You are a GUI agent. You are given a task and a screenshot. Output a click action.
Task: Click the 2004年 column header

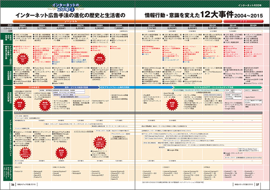point(23,25)
